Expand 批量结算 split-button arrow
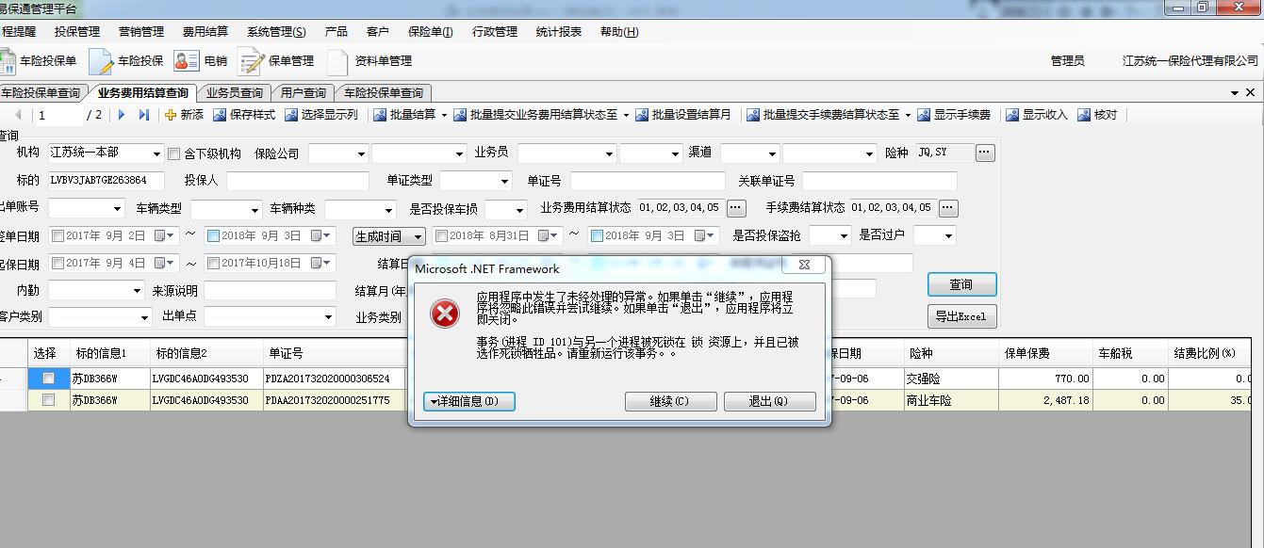 click(x=443, y=115)
